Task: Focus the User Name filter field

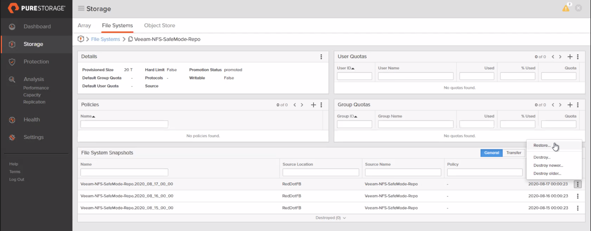Action: tap(416, 76)
